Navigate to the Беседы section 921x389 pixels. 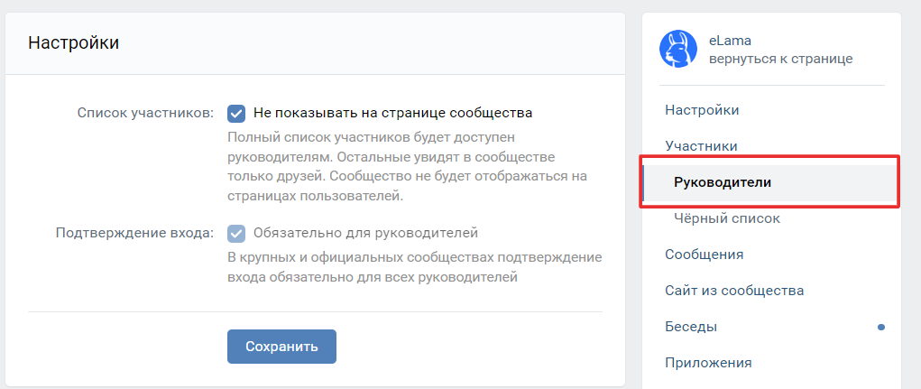coord(691,327)
